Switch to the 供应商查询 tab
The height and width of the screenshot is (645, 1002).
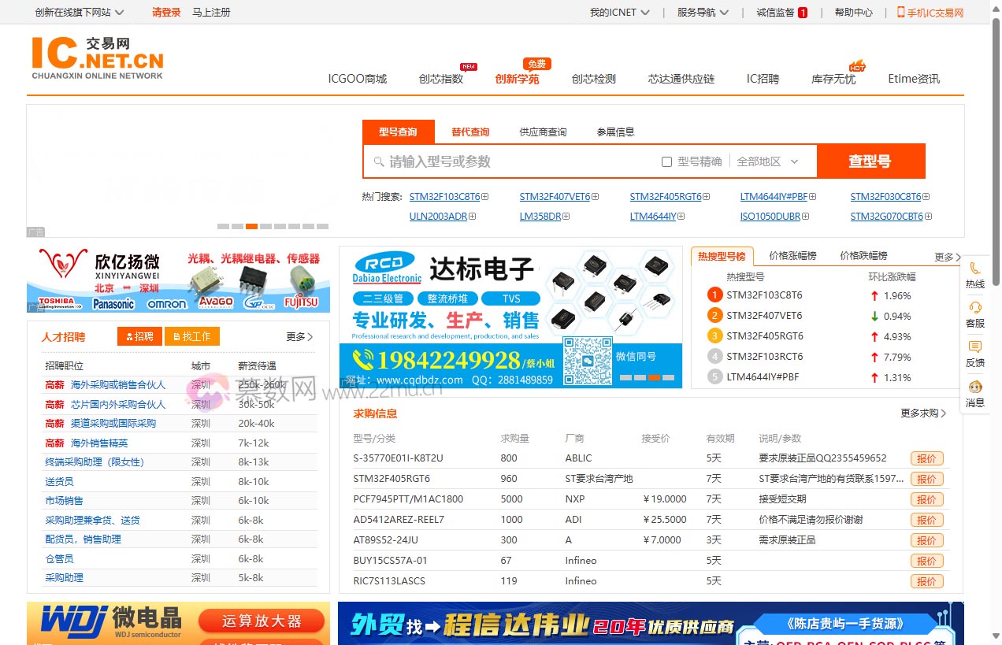(x=543, y=132)
